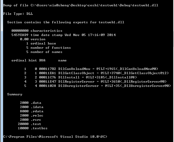Click the 'Summary' heading

(x=15, y=94)
